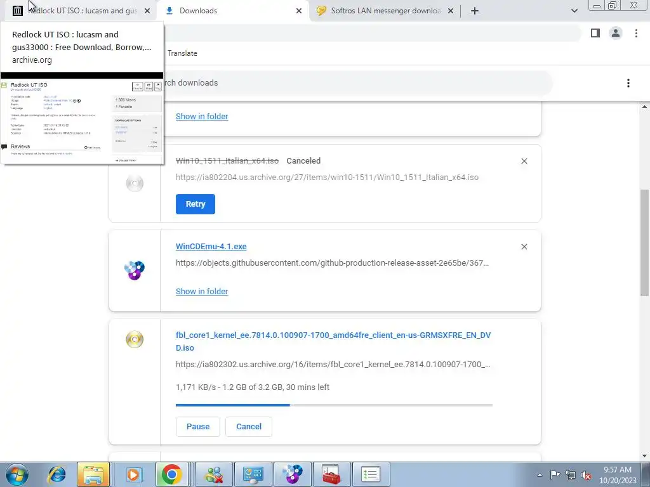Click the yellow disc icon of fbl_core1 ISO
The height and width of the screenshot is (487, 650).
(135, 340)
